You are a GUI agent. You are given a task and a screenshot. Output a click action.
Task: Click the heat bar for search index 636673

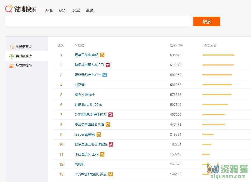[x=218, y=55]
